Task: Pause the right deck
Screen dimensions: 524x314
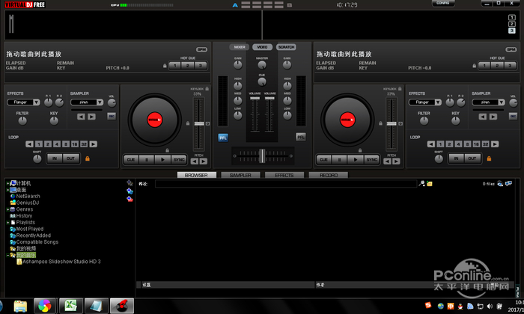Action: 340,159
